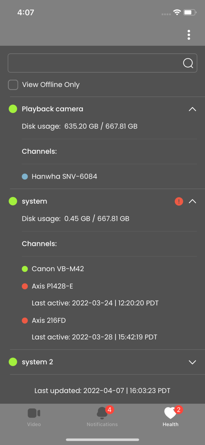Image resolution: width=205 pixels, height=445 pixels.
Task: Collapse the Playback camera section
Action: (192, 109)
